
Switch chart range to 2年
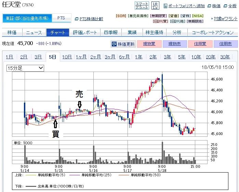point(153,57)
